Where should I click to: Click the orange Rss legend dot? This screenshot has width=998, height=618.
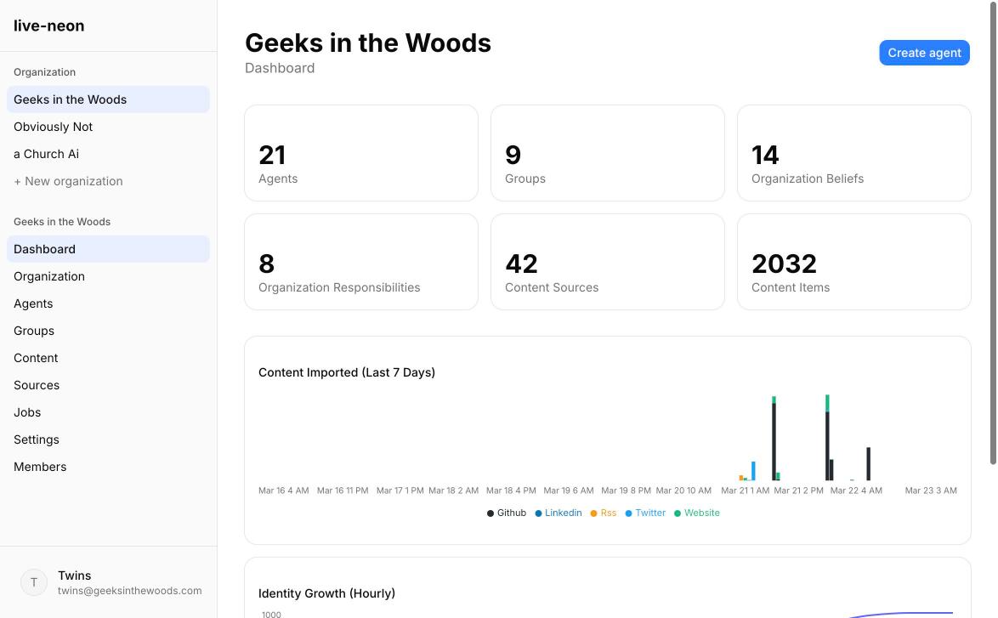coord(594,513)
